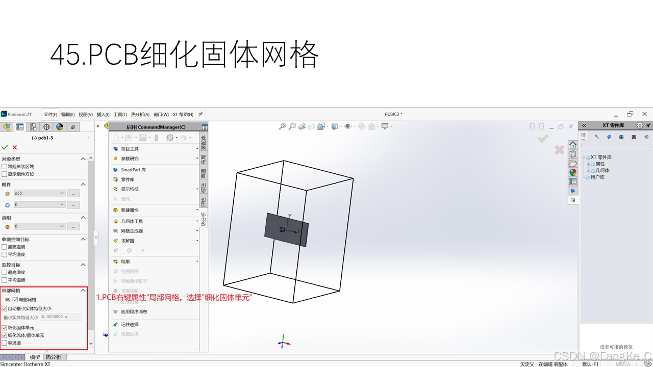
Task: Click 启用 CommandManager(C) header
Action: pyautogui.click(x=155, y=127)
